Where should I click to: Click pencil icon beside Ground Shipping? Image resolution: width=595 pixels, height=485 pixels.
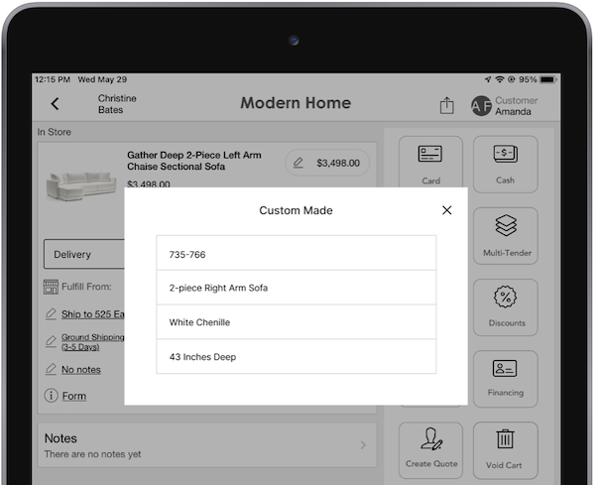coord(51,341)
